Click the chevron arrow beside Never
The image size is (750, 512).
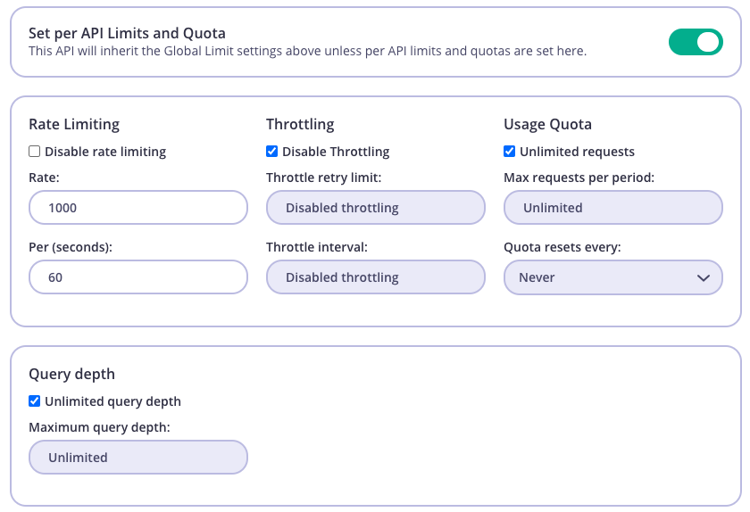[x=703, y=278]
